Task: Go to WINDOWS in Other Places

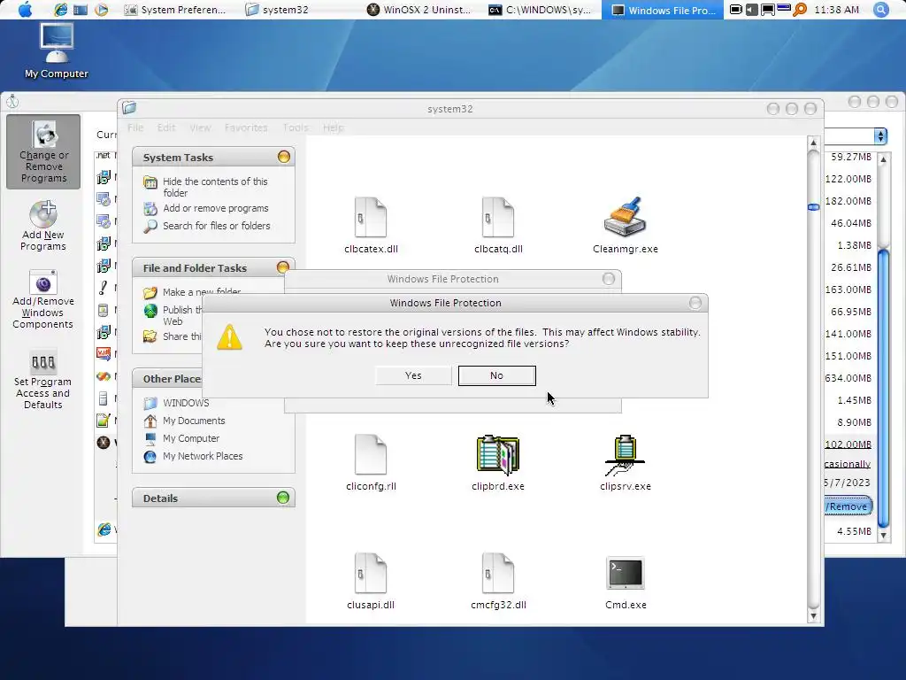Action: [186, 403]
